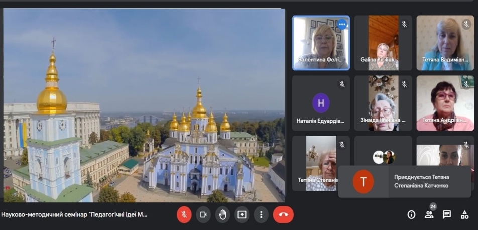This screenshot has width=478, height=230.
Task: Unmute the microphone in the call bar
Action: click(184, 215)
